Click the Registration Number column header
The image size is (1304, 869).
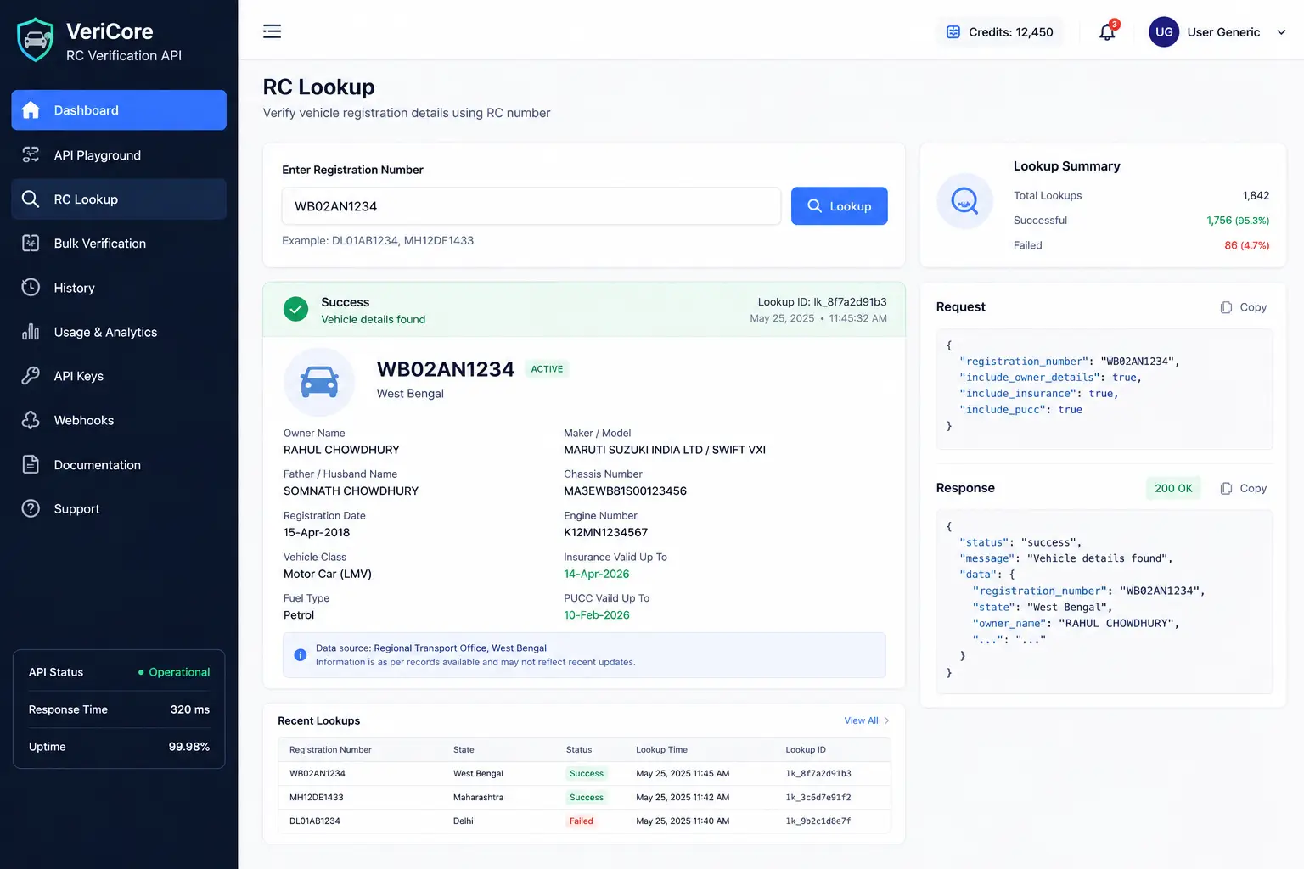click(x=330, y=749)
